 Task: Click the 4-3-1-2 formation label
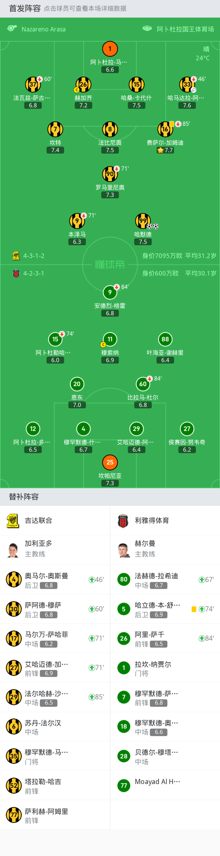[34, 256]
